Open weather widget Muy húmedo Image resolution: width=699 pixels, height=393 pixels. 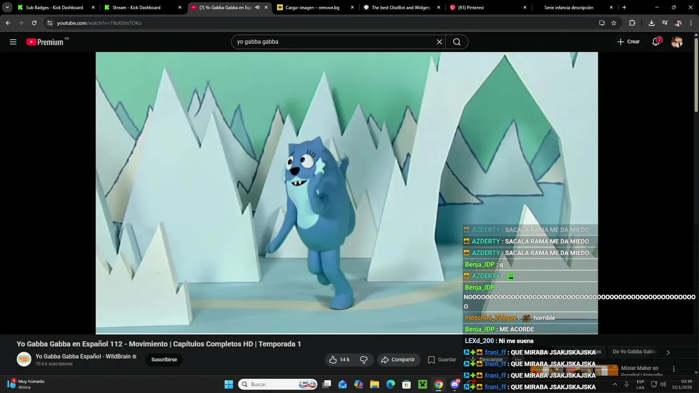(x=26, y=384)
